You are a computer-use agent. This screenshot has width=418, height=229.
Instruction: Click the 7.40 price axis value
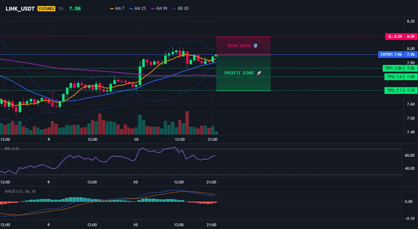(x=411, y=132)
